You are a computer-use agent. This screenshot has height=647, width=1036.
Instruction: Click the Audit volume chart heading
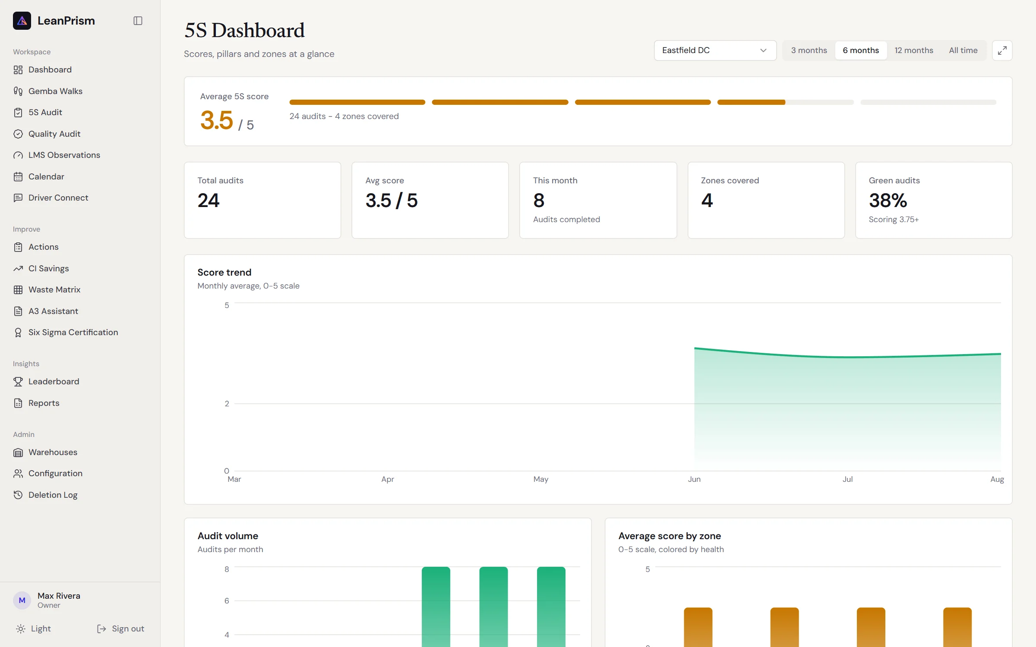point(228,536)
